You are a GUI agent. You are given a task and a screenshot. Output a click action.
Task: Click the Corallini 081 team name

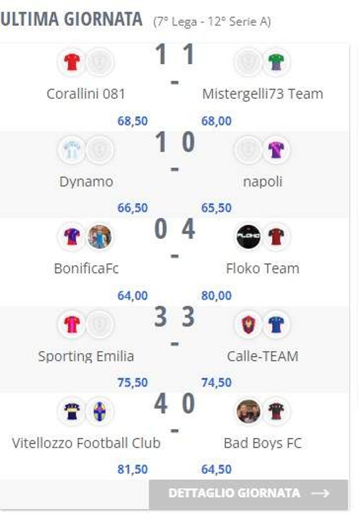click(x=86, y=94)
